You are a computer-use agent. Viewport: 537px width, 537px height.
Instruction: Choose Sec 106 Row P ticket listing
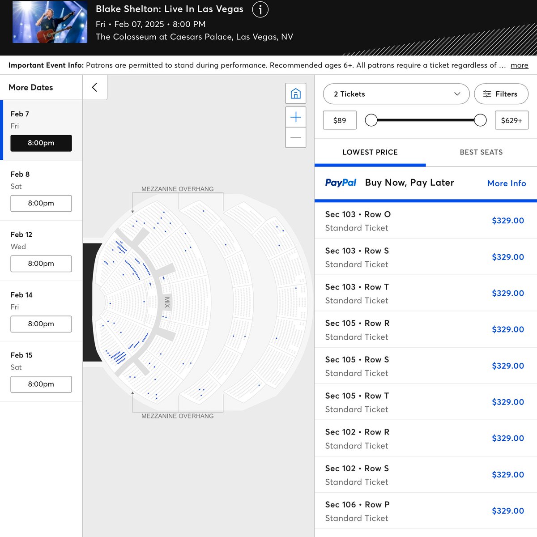[426, 511]
